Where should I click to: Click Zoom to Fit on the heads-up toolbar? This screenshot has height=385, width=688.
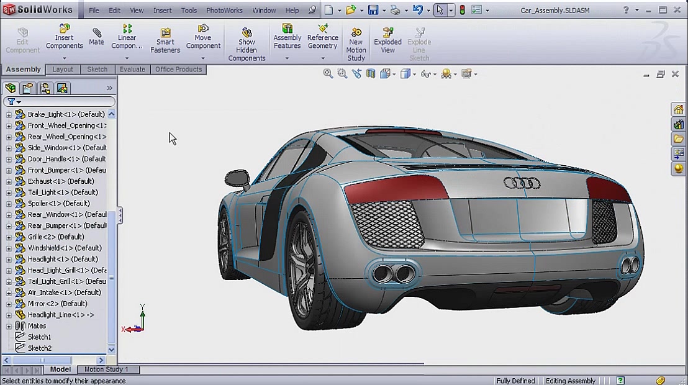[x=328, y=73]
